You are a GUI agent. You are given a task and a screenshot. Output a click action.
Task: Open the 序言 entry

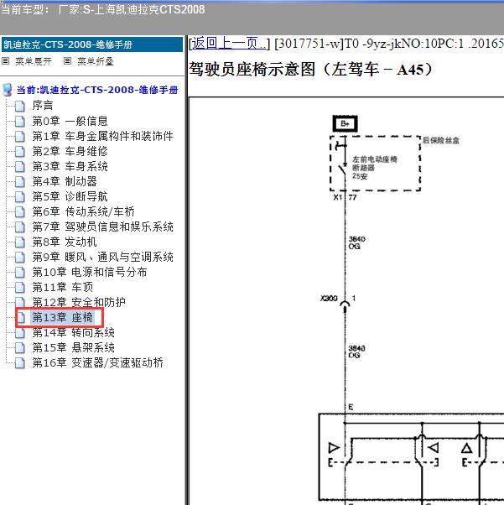click(x=43, y=106)
